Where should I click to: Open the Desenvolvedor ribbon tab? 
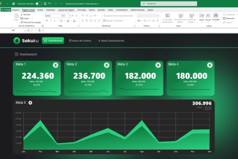click(138, 10)
